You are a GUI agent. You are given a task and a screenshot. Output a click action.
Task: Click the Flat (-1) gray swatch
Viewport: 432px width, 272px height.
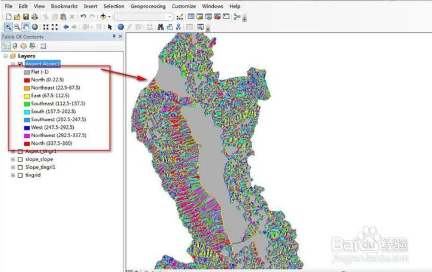tap(27, 72)
